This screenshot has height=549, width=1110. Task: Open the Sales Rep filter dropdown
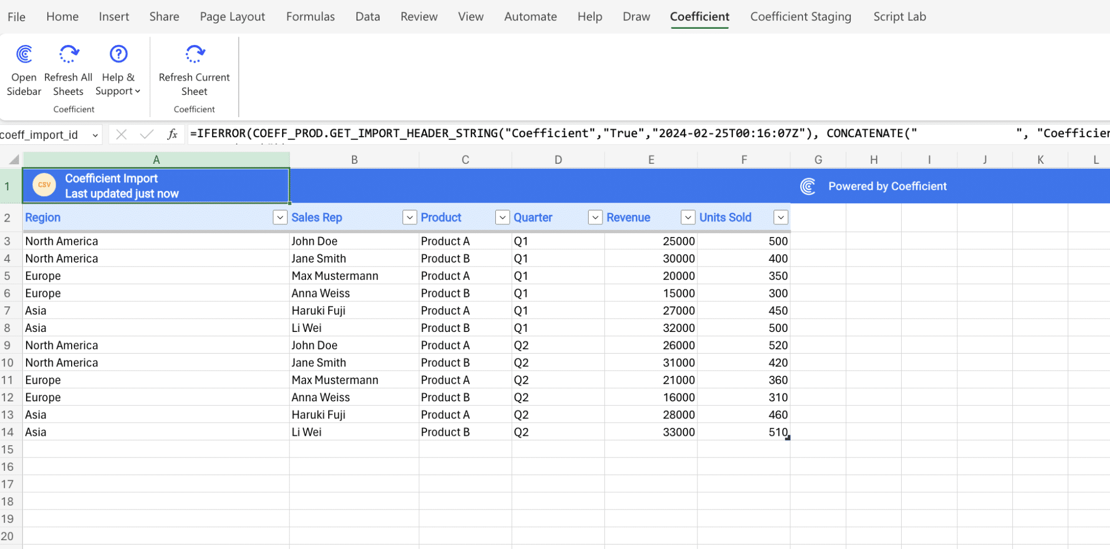tap(409, 218)
